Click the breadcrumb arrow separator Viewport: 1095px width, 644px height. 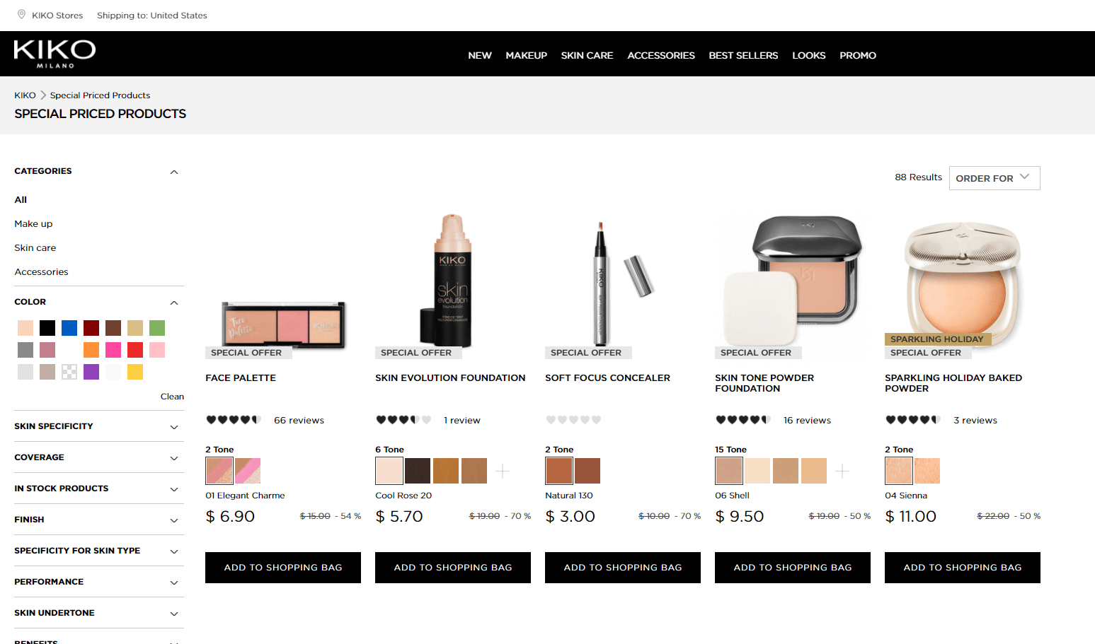[x=43, y=95]
